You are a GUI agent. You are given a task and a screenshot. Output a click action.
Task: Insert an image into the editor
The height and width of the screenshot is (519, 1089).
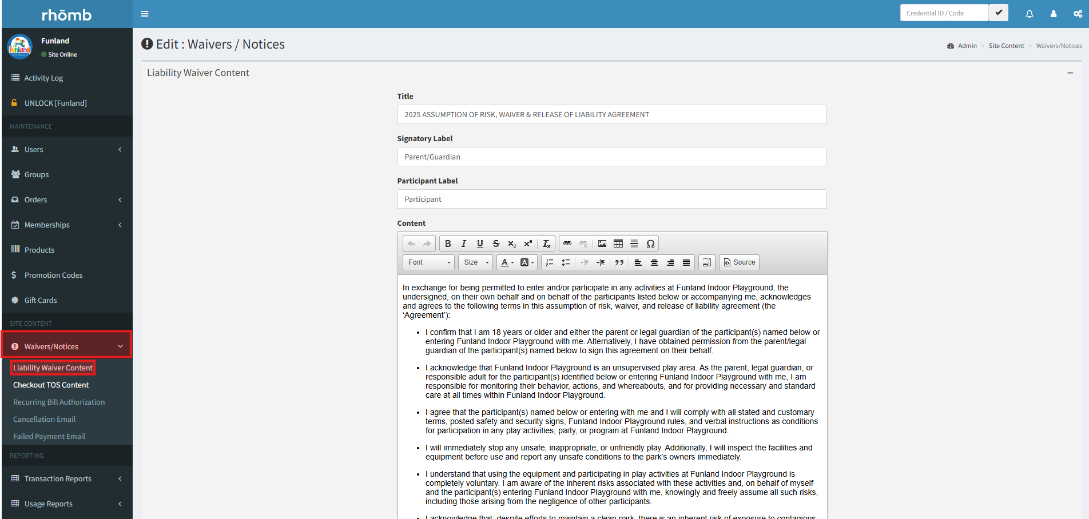[602, 243]
